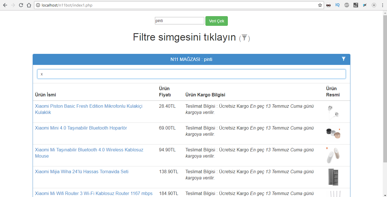Click cargo info in the 138.90TL row
Image resolution: width=387 pixels, height=197 pixels.
pos(250,175)
